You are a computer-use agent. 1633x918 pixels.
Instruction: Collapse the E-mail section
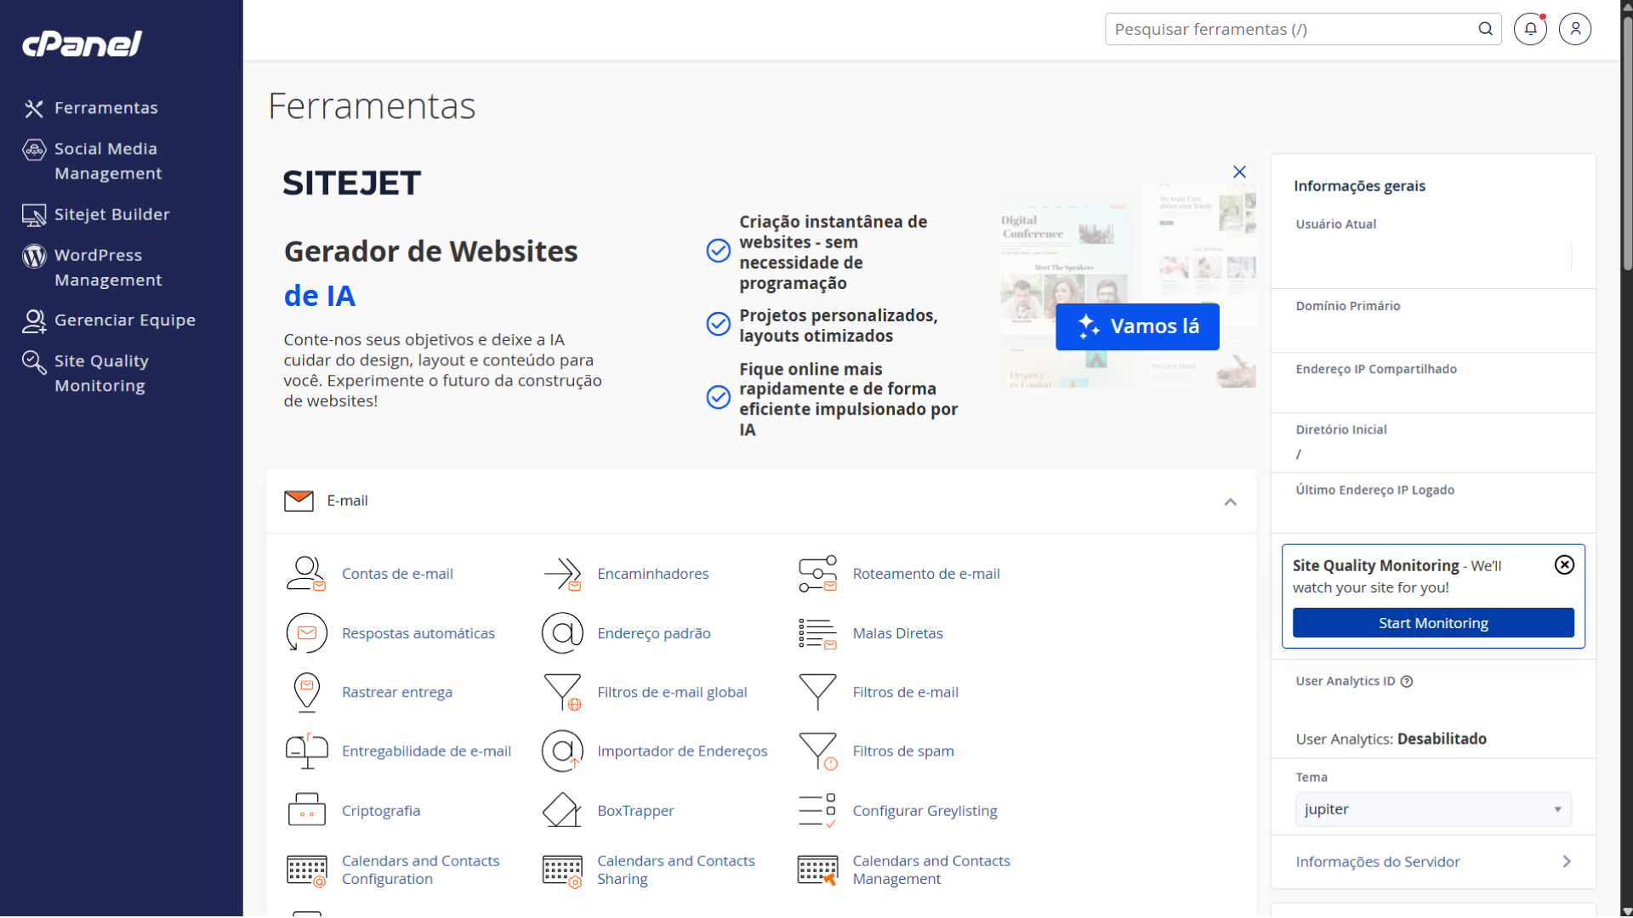[x=1230, y=501]
